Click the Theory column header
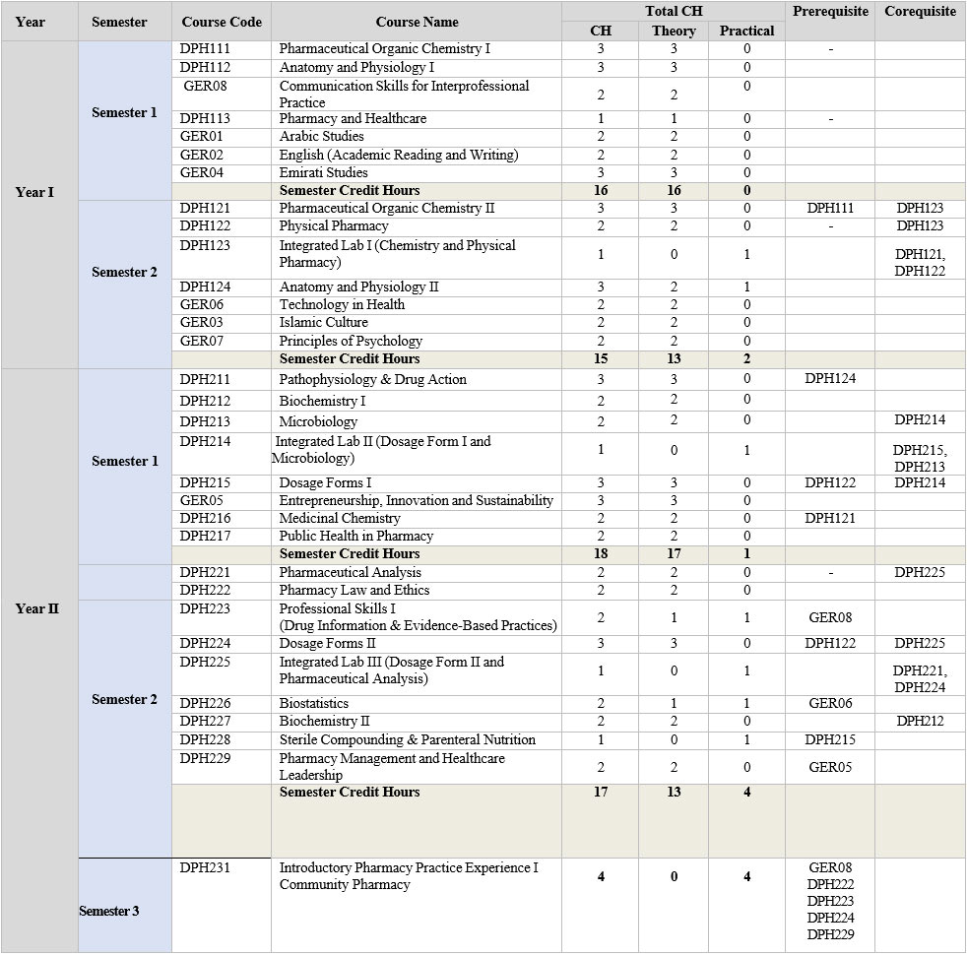The width and height of the screenshot is (967, 956). [674, 31]
